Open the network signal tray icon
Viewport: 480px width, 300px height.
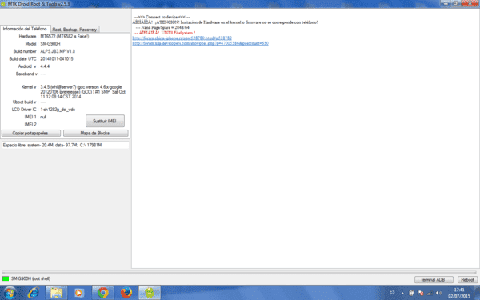pos(430,293)
